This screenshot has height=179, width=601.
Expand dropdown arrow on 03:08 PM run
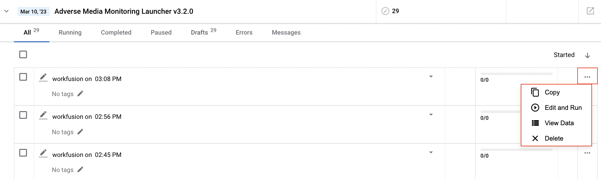pos(431,77)
